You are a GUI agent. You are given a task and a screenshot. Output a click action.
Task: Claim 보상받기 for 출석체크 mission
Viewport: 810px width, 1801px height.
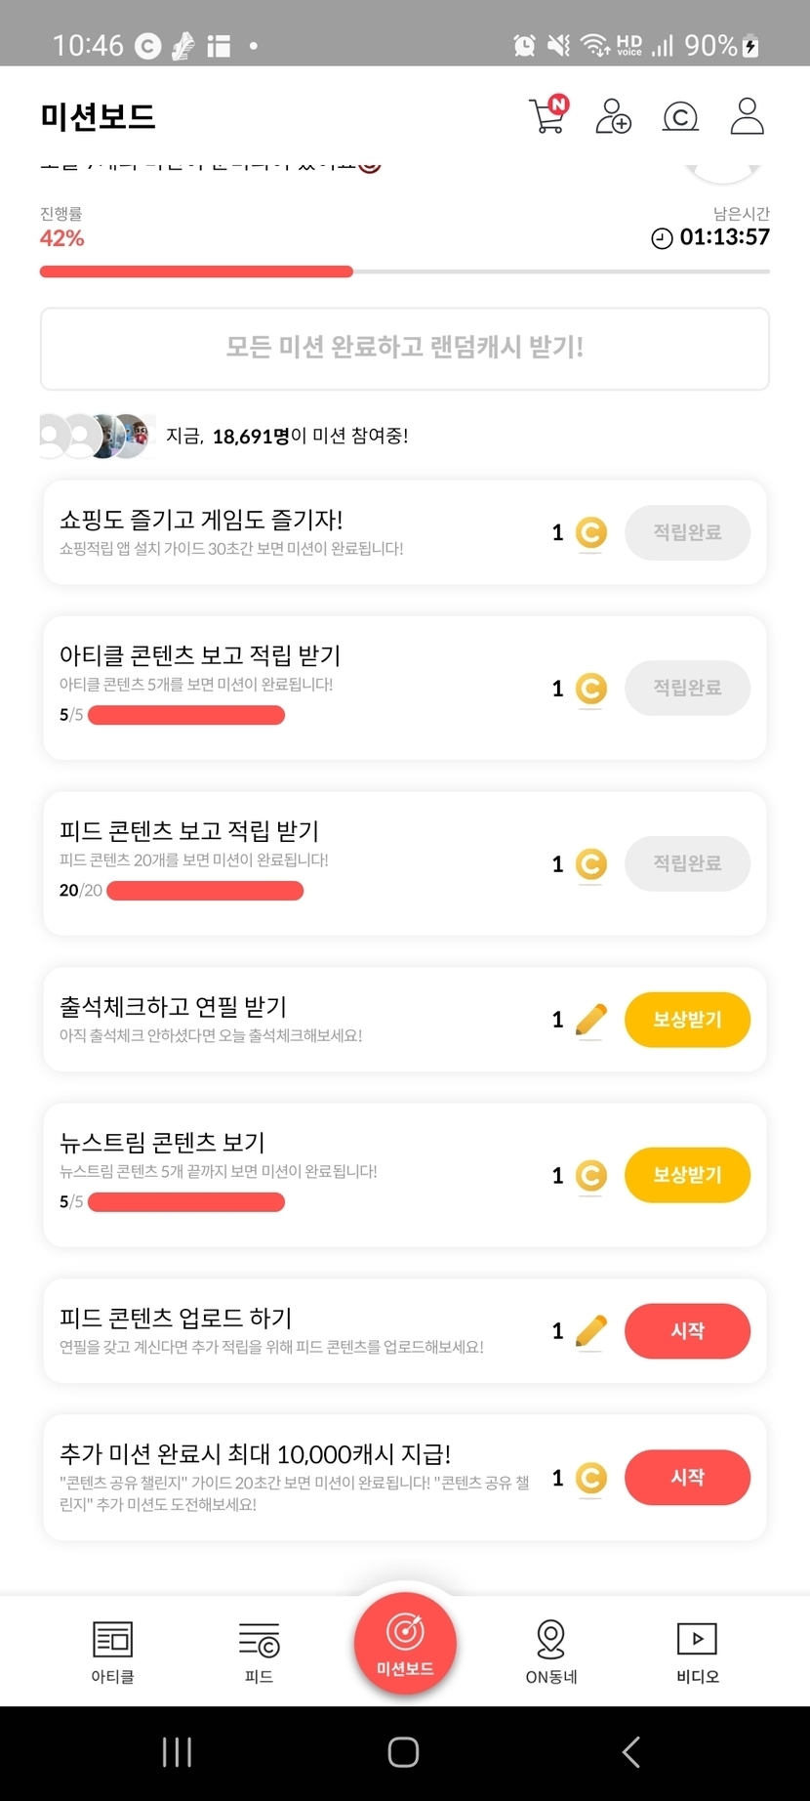point(687,1020)
